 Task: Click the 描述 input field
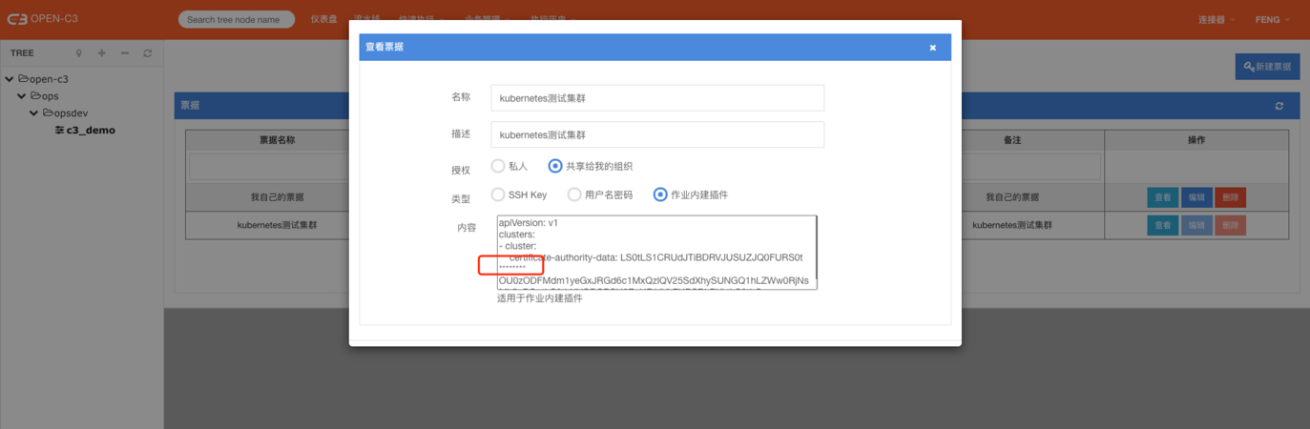(x=657, y=134)
